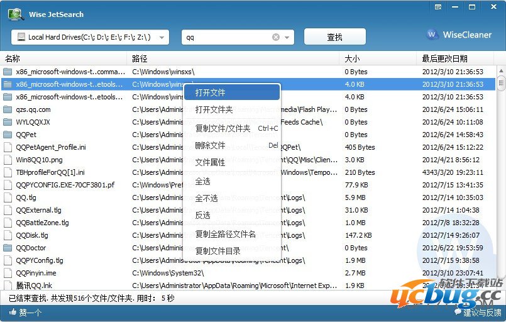Select the x86_microsoft-windows-t..comma... row
The height and width of the screenshot is (322, 506).
tap(248, 72)
